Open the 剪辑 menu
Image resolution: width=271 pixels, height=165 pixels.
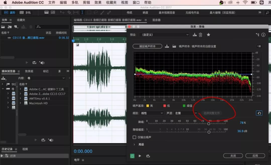tap(86, 3)
